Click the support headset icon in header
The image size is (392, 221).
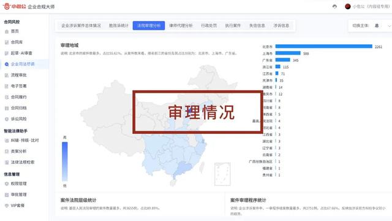click(335, 7)
